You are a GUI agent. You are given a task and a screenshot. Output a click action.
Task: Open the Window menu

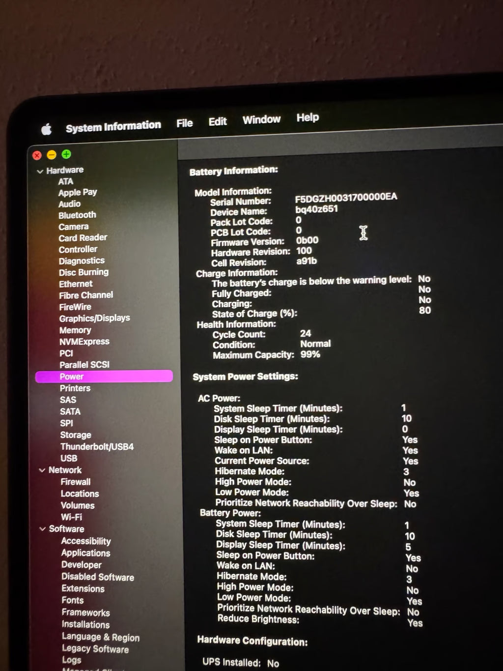point(261,119)
